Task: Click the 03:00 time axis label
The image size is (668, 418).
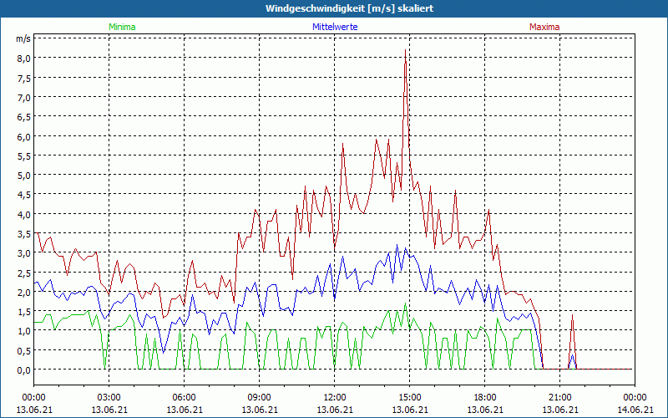Action: [x=109, y=398]
